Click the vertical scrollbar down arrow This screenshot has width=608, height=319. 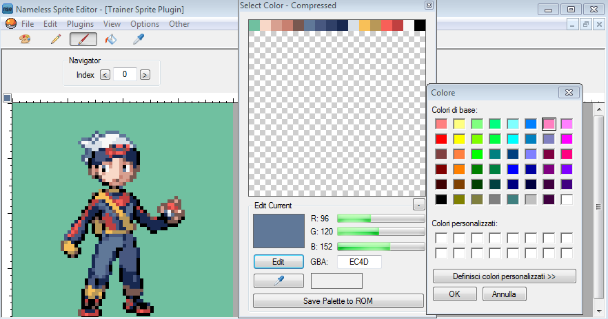[599, 311]
